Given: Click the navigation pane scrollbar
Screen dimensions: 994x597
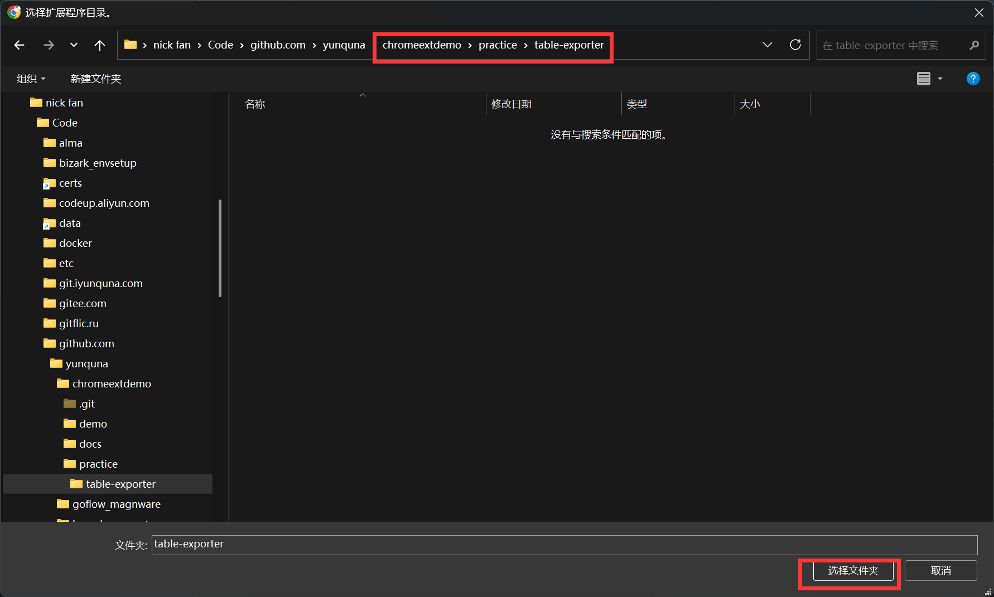Looking at the screenshot, I should coord(220,248).
